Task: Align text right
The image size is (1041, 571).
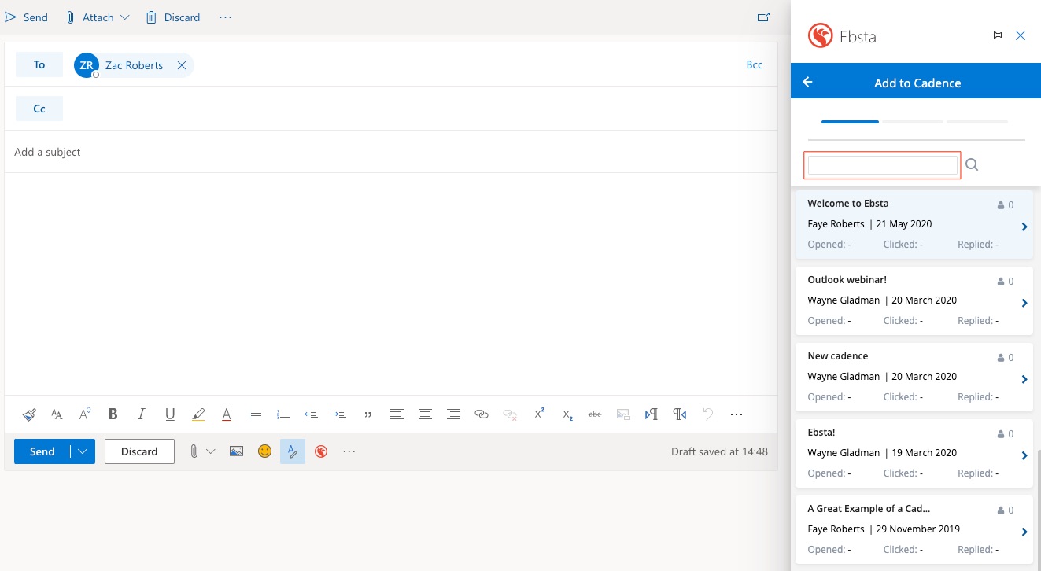Action: pyautogui.click(x=453, y=414)
